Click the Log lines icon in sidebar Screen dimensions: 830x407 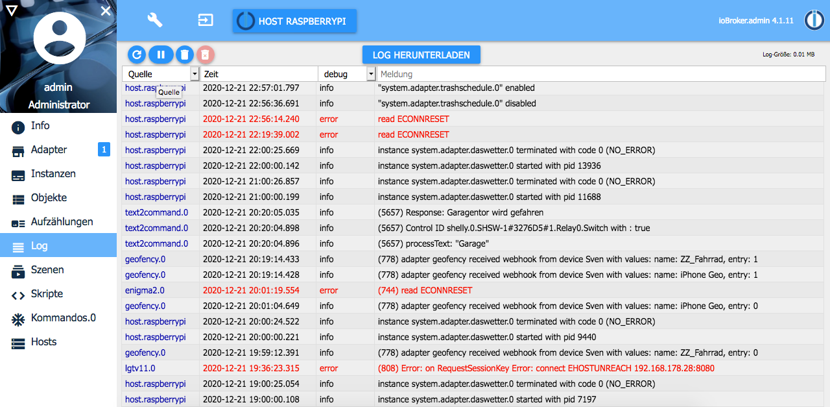coord(19,247)
